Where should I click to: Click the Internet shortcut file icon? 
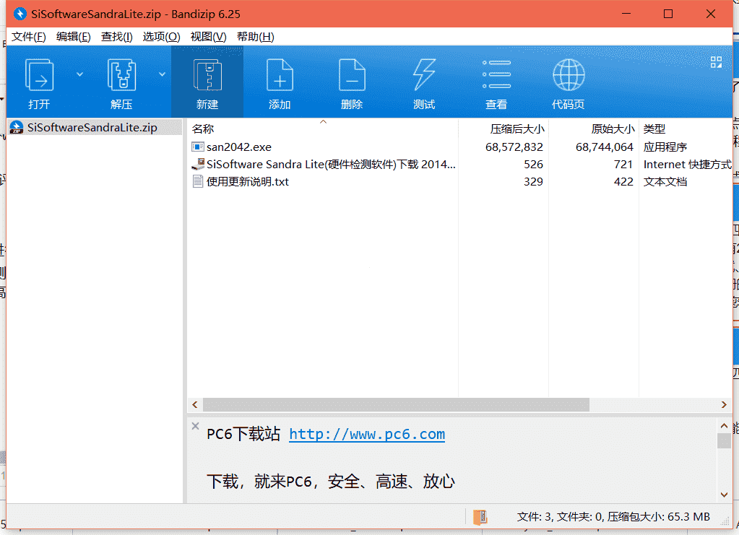point(197,165)
